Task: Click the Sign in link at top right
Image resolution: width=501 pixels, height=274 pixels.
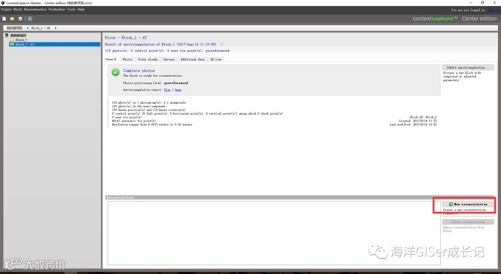Action: pyautogui.click(x=493, y=10)
